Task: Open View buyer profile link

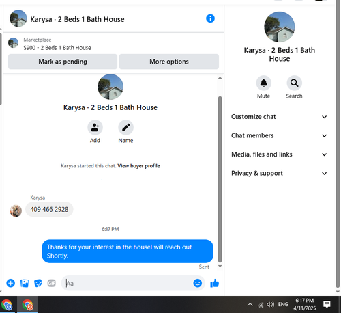Action: (138, 166)
